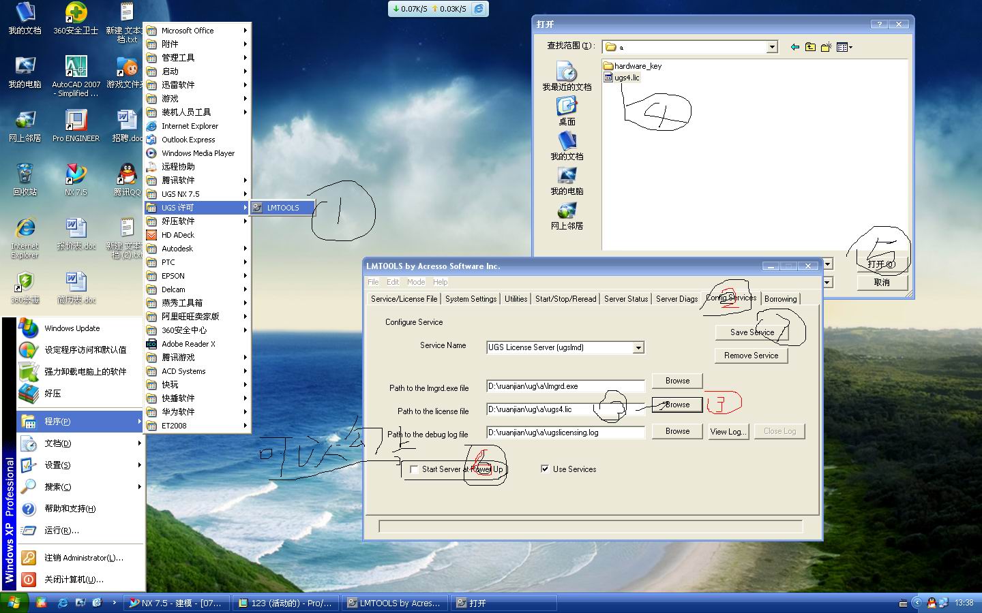Choose 关闭计算机(U)... in the Start menu

pos(80,579)
